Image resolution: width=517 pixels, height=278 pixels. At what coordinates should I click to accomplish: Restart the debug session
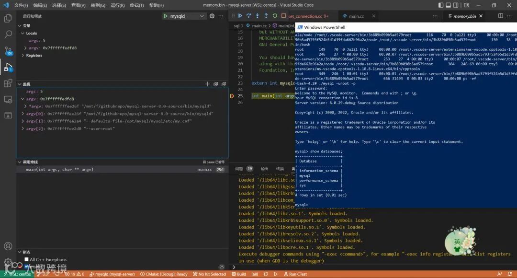[275, 16]
